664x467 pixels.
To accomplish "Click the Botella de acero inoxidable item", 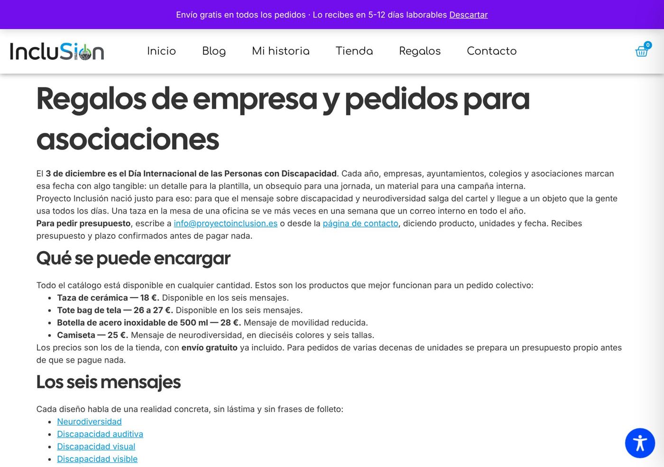I will tap(212, 323).
